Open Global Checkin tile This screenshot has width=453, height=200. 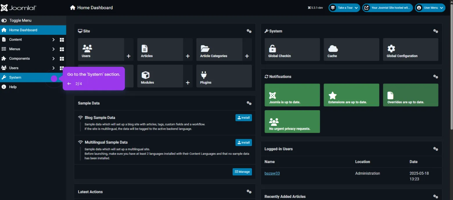click(x=292, y=49)
